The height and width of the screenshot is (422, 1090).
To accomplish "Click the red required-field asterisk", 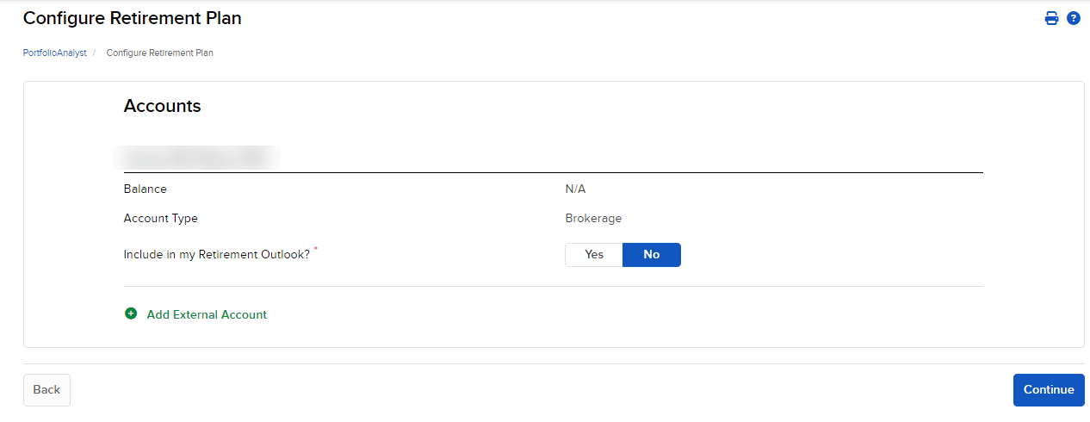I will click(x=316, y=250).
